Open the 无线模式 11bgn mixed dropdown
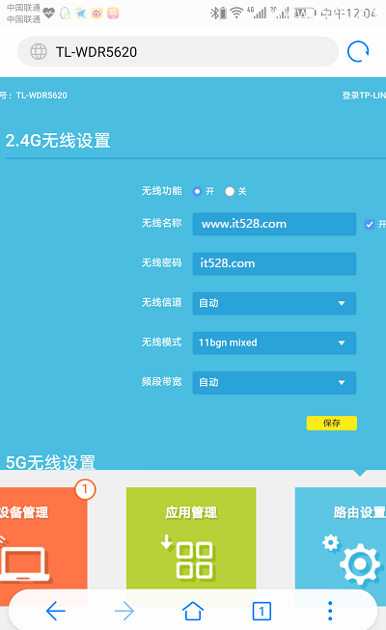 (274, 342)
